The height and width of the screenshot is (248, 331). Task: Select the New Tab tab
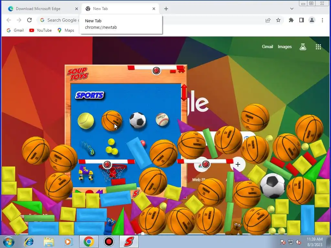(120, 9)
